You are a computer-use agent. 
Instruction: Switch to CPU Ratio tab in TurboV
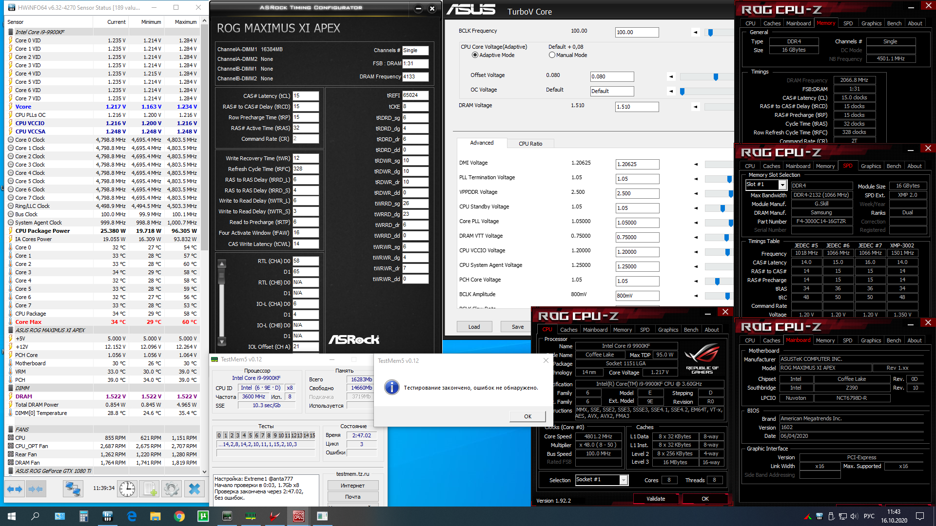pos(530,144)
